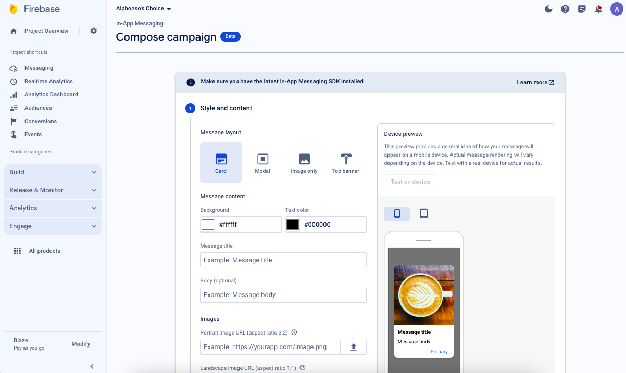
Task: Switch preview to tablet device
Action: (423, 213)
